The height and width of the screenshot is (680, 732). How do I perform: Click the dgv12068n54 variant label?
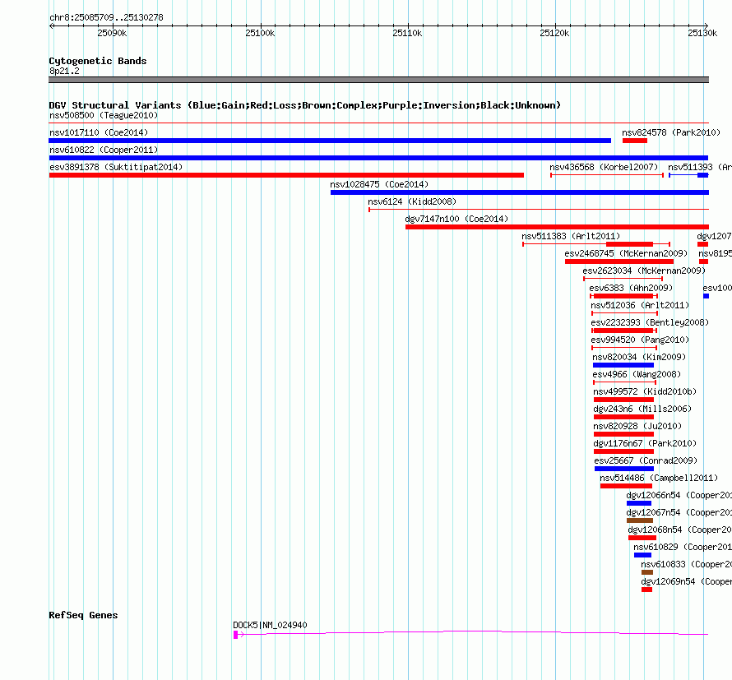[x=679, y=530]
